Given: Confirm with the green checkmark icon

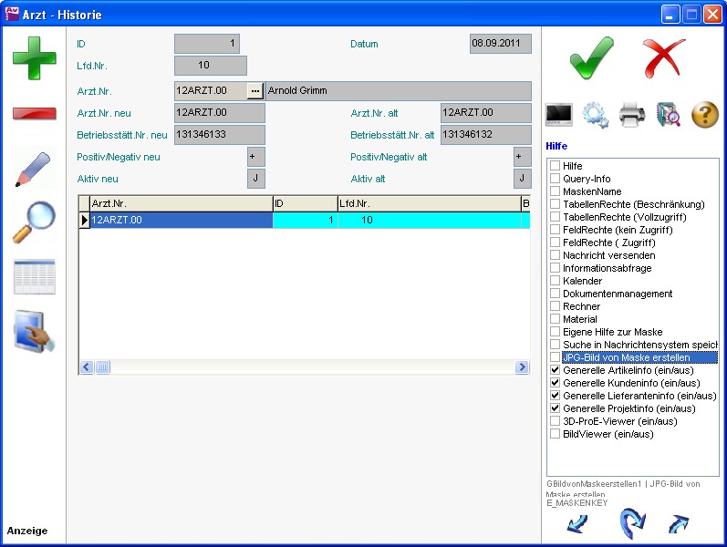Looking at the screenshot, I should 591,59.
